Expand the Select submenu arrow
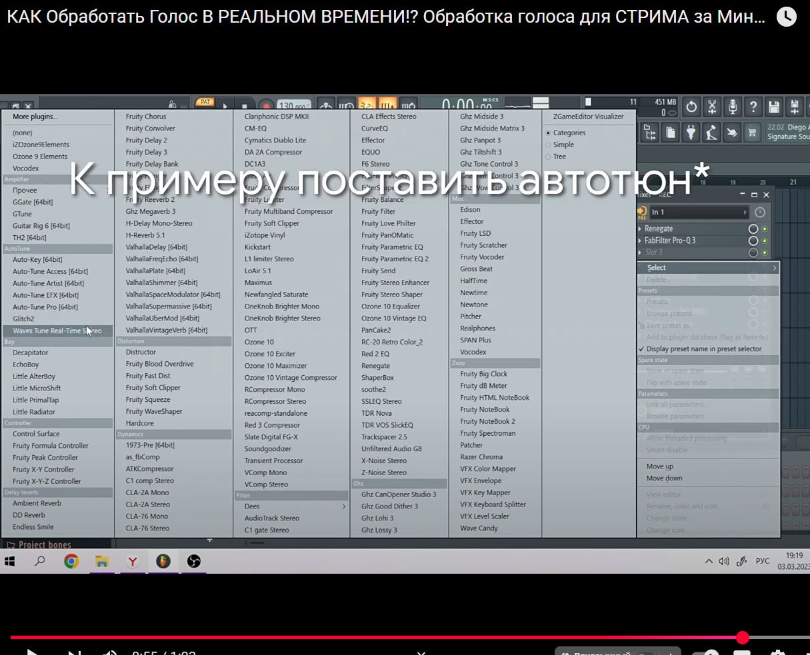This screenshot has height=655, width=810. pyautogui.click(x=774, y=268)
